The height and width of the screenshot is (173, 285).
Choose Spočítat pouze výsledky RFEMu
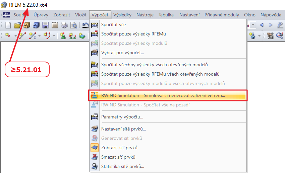pos(169,34)
